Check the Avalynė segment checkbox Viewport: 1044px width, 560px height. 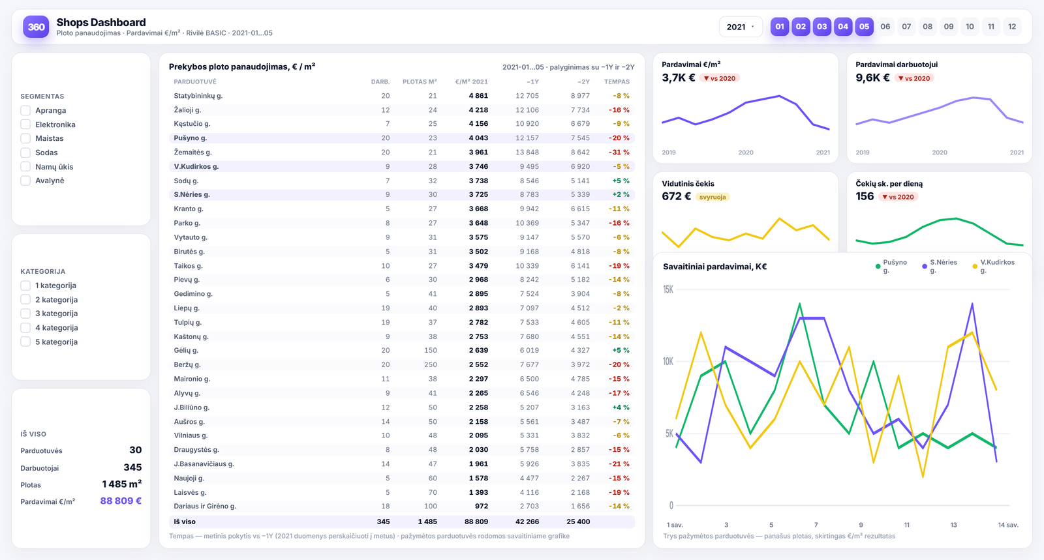(x=25, y=181)
